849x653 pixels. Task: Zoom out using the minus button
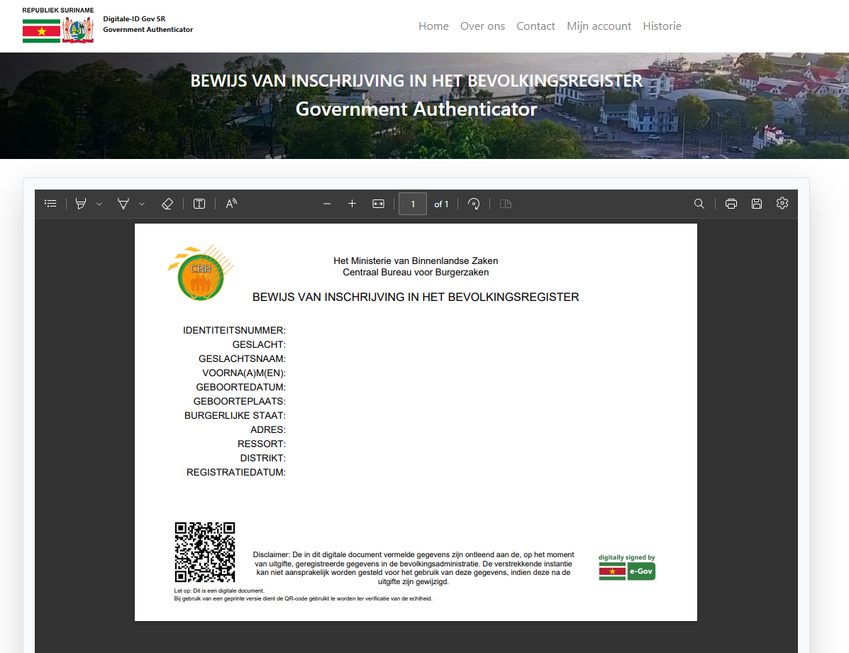click(x=327, y=204)
